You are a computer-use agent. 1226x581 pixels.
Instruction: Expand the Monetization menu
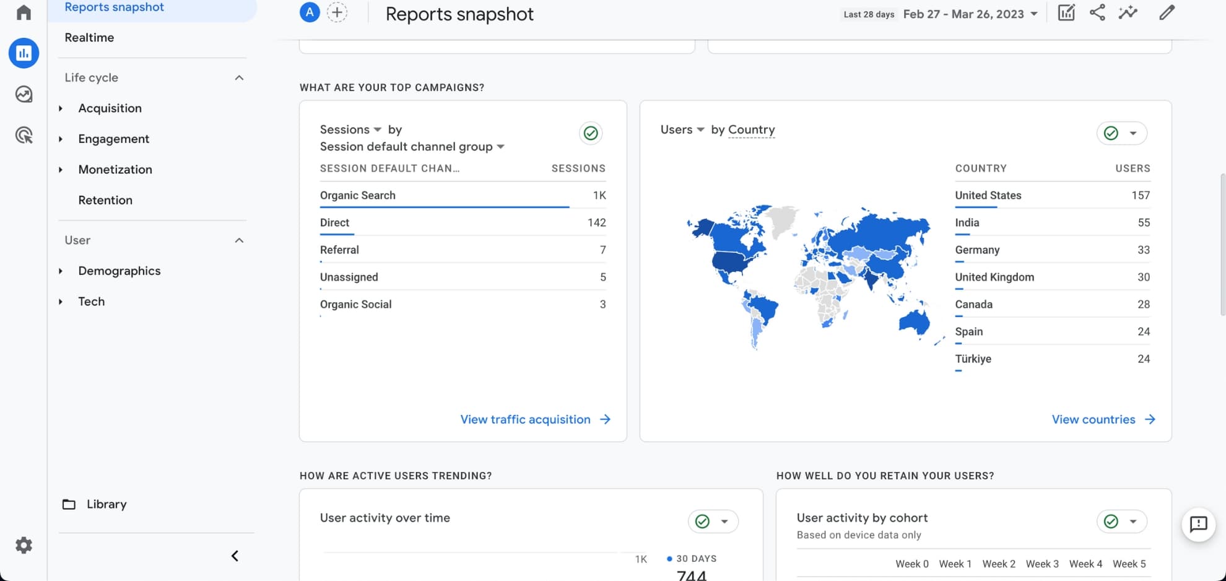(x=61, y=170)
